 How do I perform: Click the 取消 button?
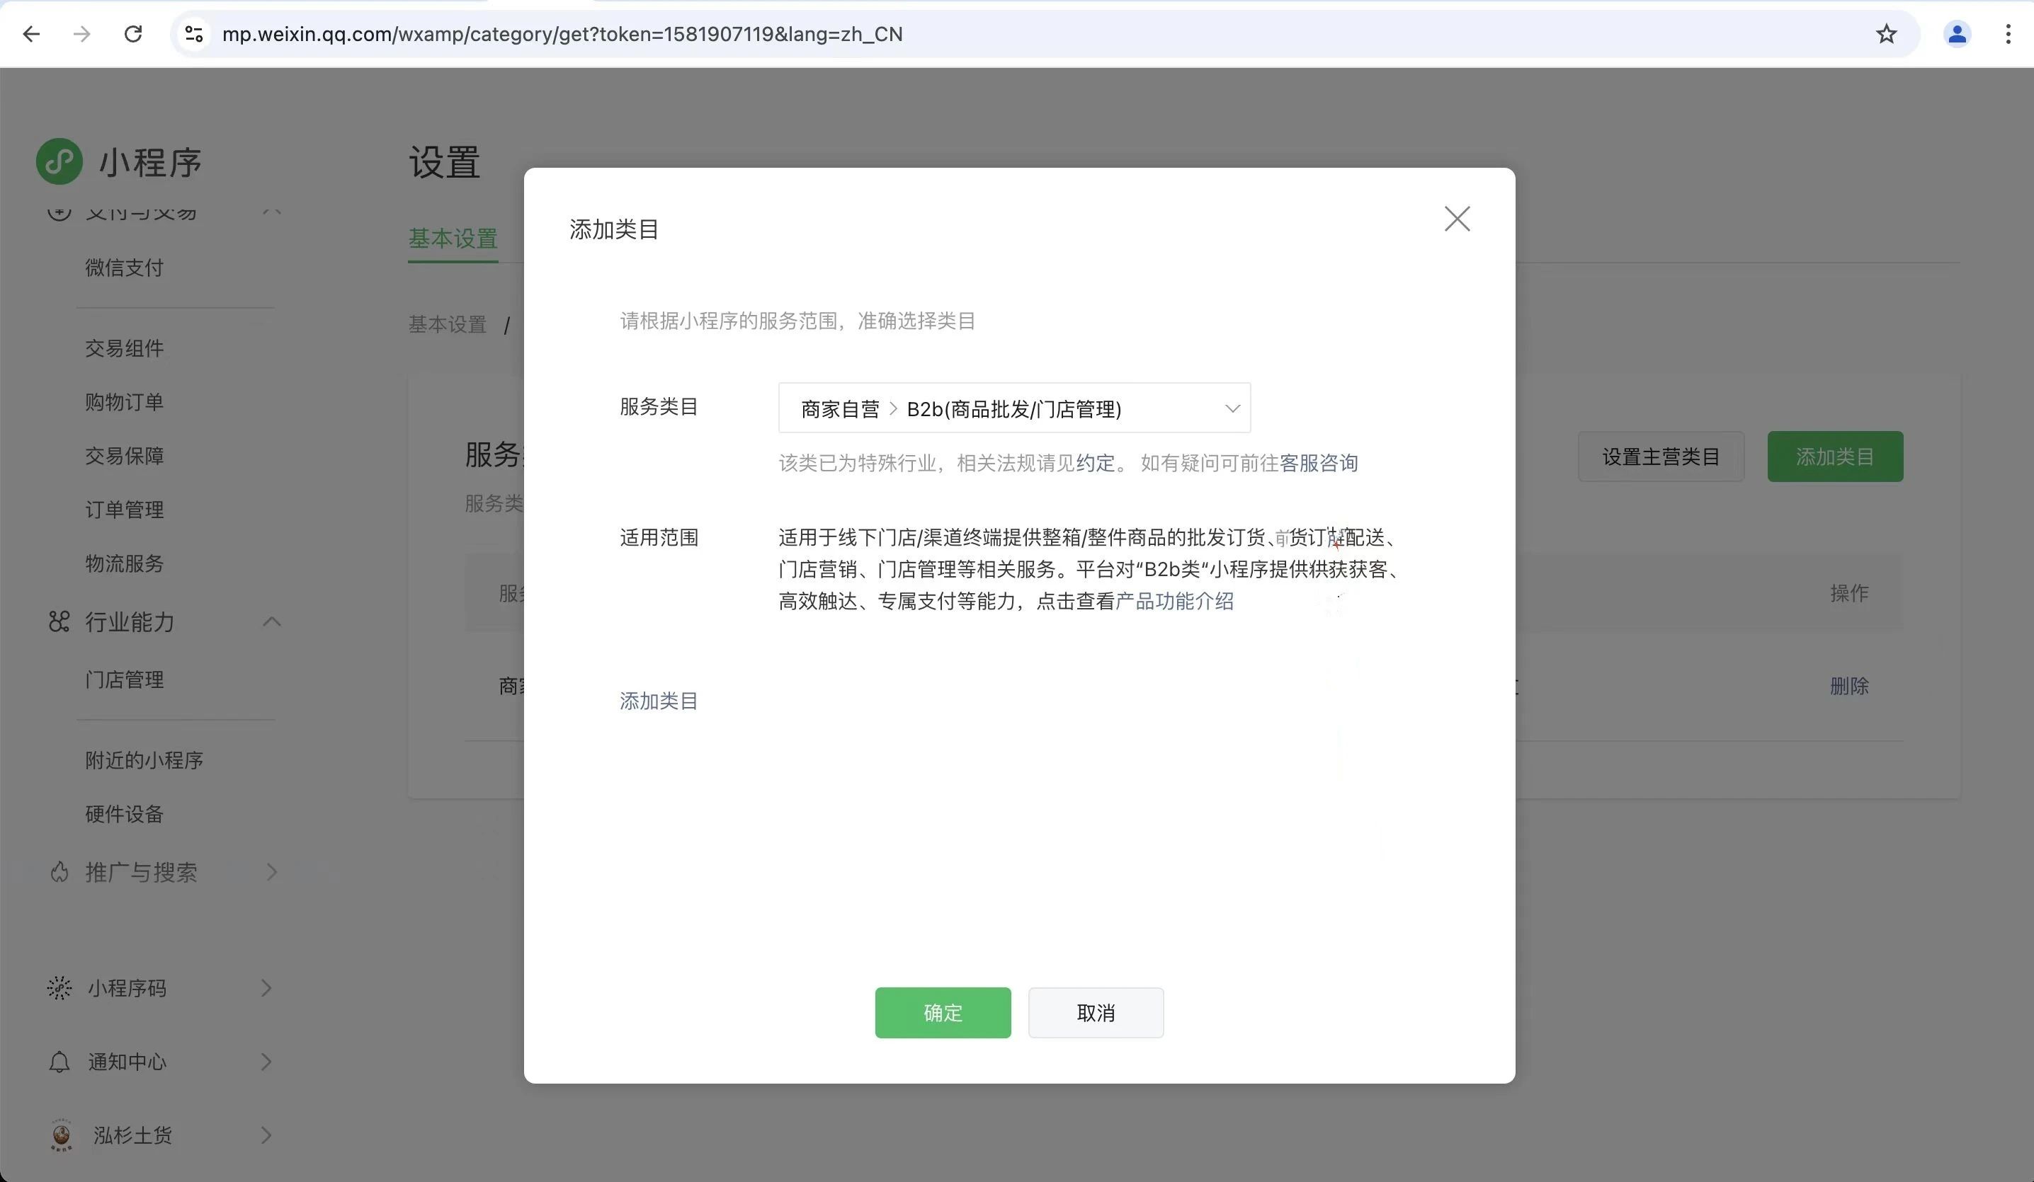coord(1096,1013)
